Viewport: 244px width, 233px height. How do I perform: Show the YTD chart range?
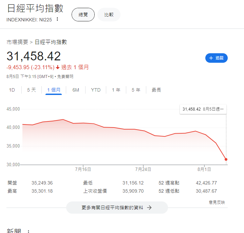click(x=96, y=90)
